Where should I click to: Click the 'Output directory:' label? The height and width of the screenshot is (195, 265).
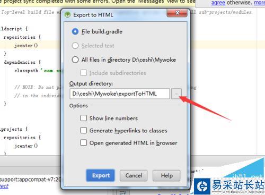(x=91, y=83)
